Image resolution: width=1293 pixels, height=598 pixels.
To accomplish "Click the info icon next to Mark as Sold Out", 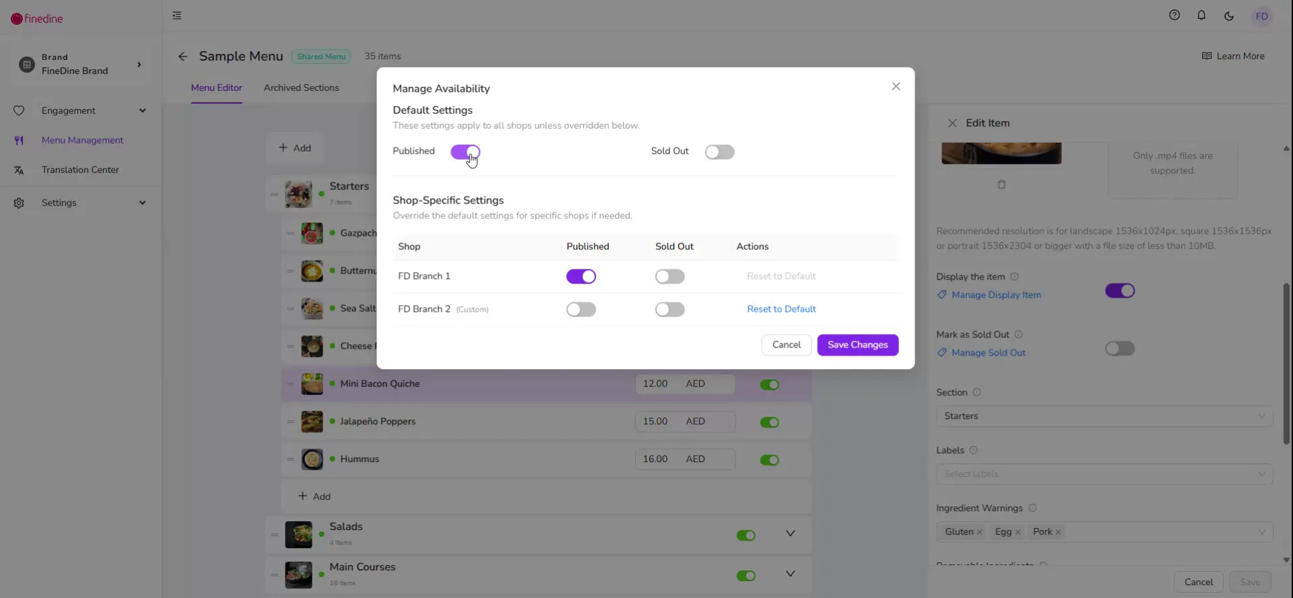I will pyautogui.click(x=1018, y=335).
